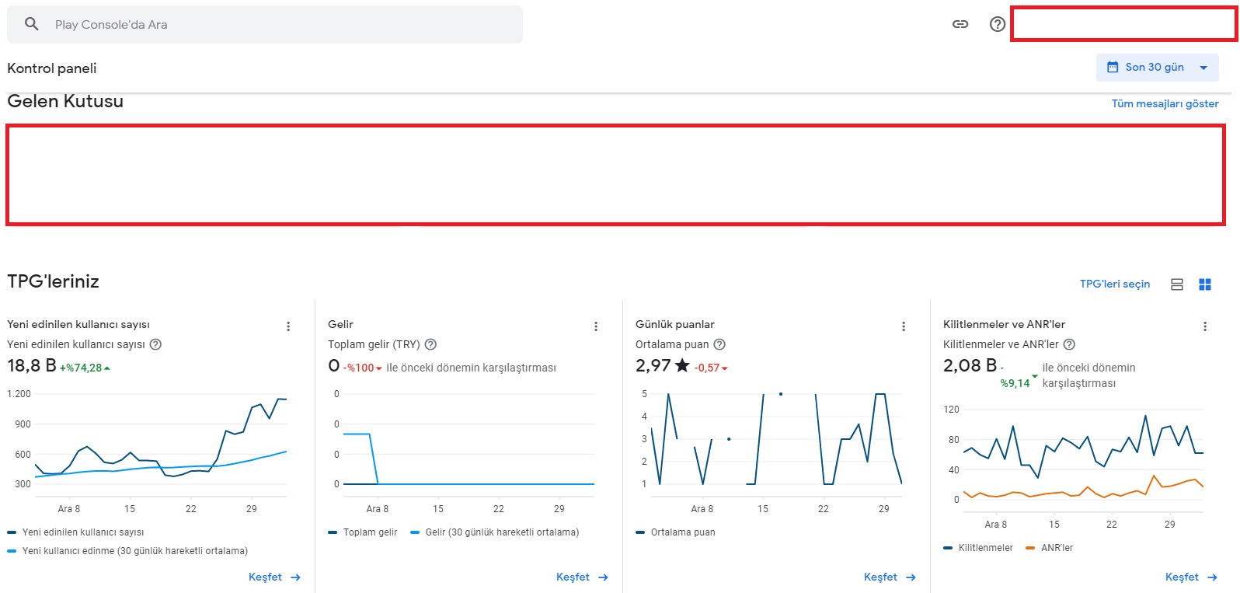Click help icon next to Ortalama puan
Image resolution: width=1240 pixels, height=593 pixels.
[x=719, y=344]
